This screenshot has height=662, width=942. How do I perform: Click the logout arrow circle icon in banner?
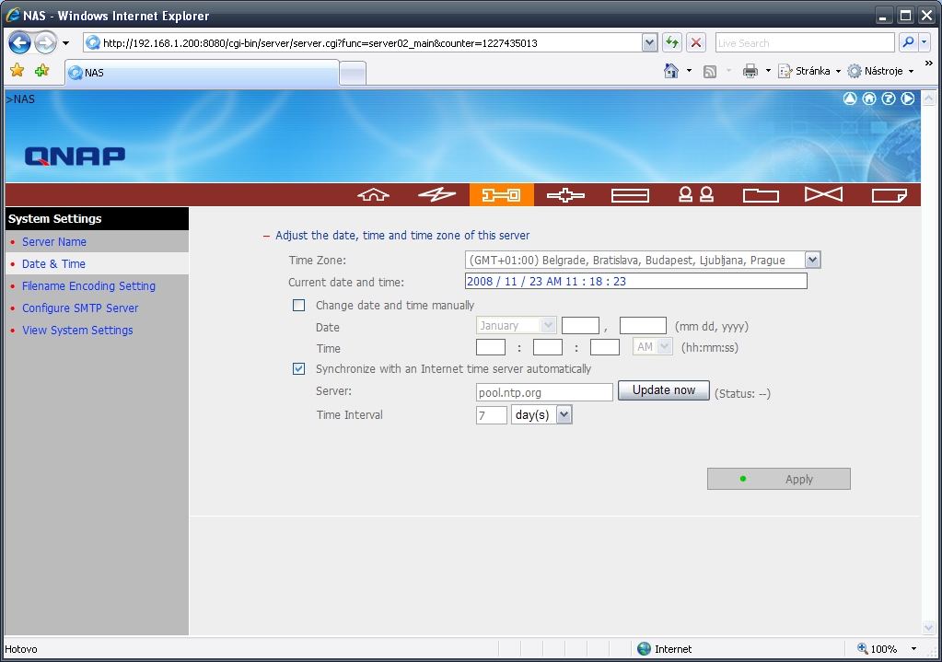tap(908, 99)
